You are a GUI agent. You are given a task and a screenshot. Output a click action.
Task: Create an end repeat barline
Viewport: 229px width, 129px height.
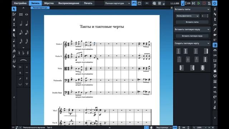coord(192,68)
